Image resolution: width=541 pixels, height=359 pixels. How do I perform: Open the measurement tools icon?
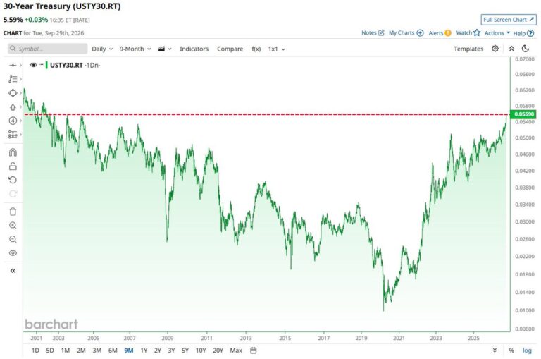tap(13, 135)
